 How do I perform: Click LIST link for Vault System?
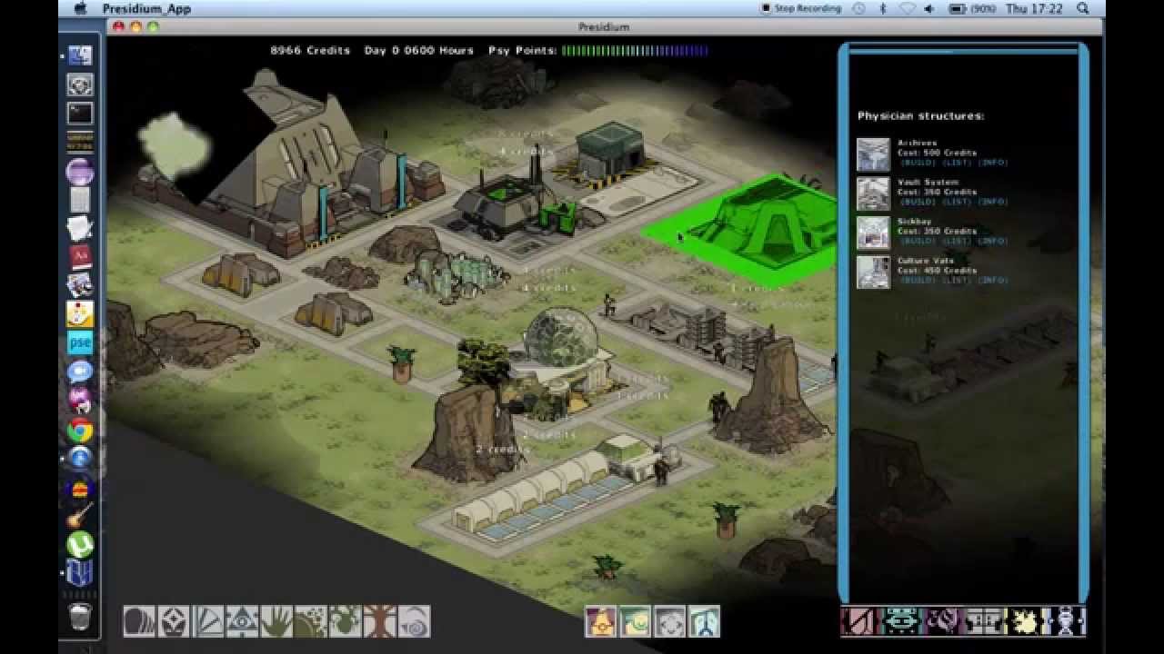(957, 202)
